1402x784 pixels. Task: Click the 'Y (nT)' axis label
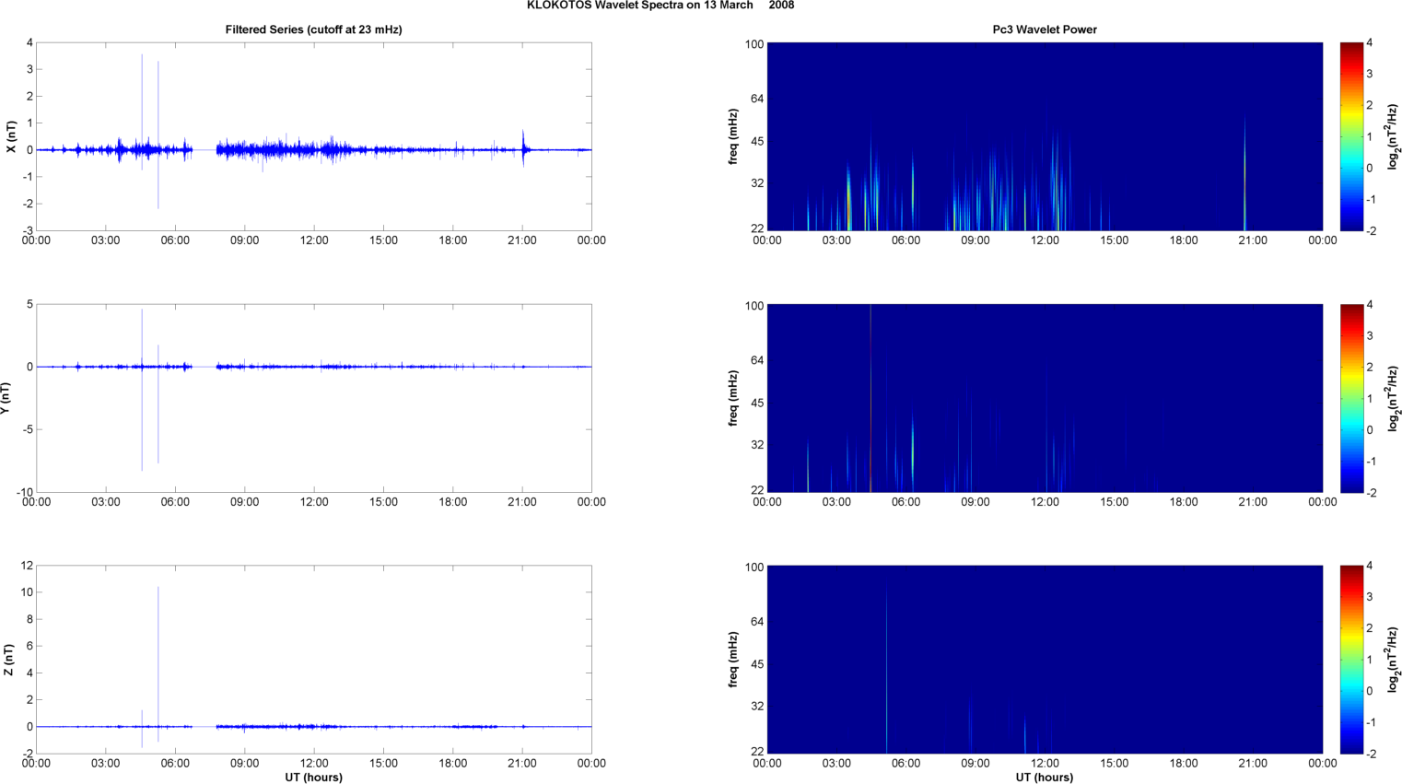click(6, 398)
